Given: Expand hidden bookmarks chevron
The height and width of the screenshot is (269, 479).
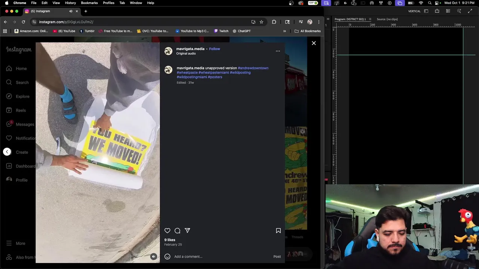Looking at the screenshot, I should coord(284,31).
